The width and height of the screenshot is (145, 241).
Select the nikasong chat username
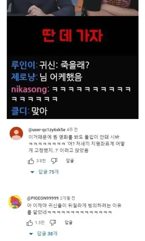pos(29,89)
